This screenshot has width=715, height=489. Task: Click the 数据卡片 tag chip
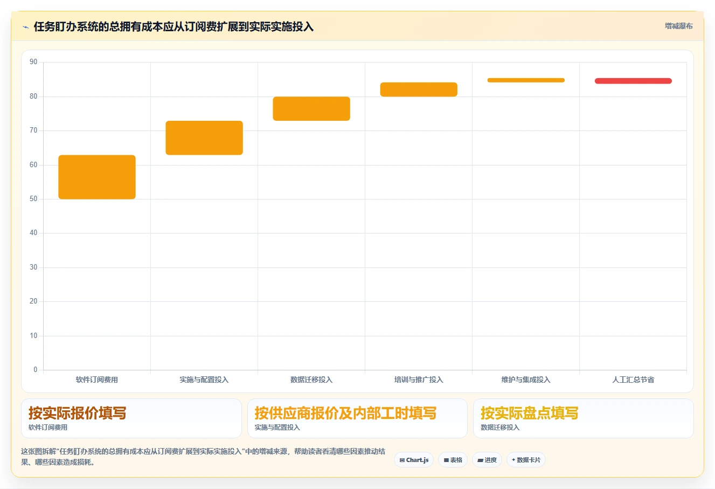(526, 460)
